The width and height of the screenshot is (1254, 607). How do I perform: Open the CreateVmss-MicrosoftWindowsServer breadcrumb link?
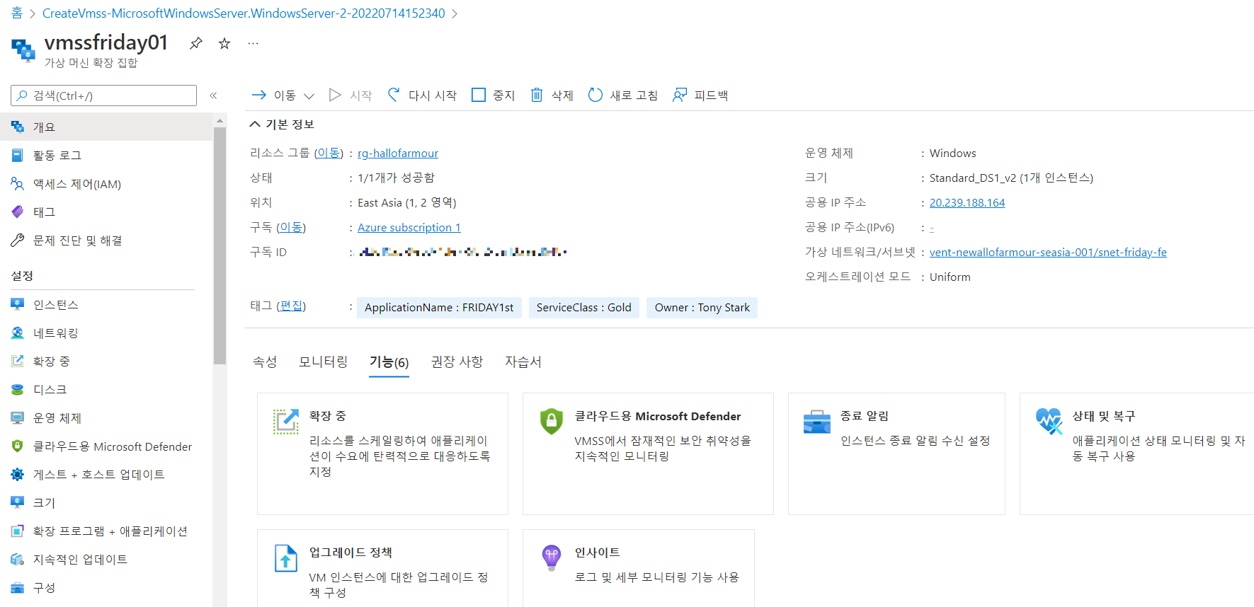tap(244, 13)
